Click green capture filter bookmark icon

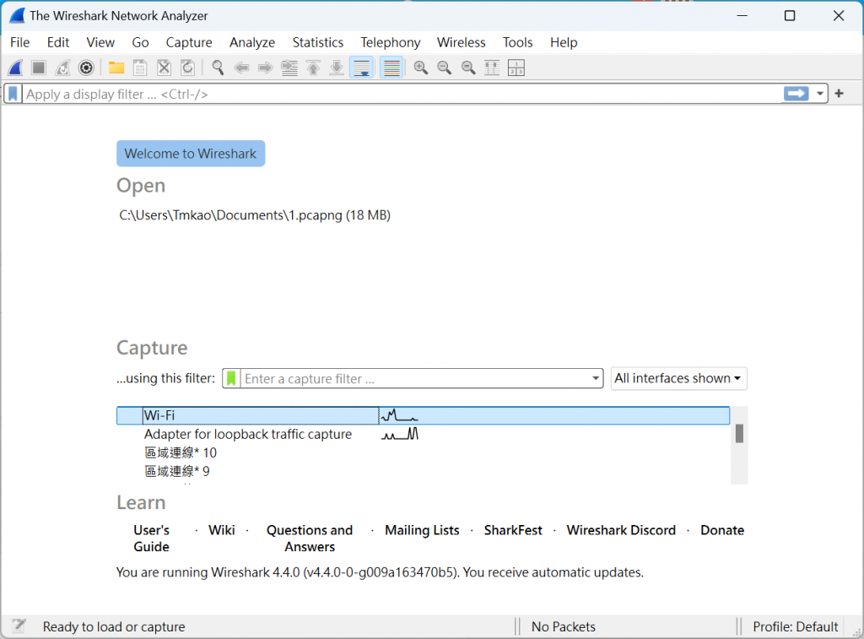(x=231, y=379)
